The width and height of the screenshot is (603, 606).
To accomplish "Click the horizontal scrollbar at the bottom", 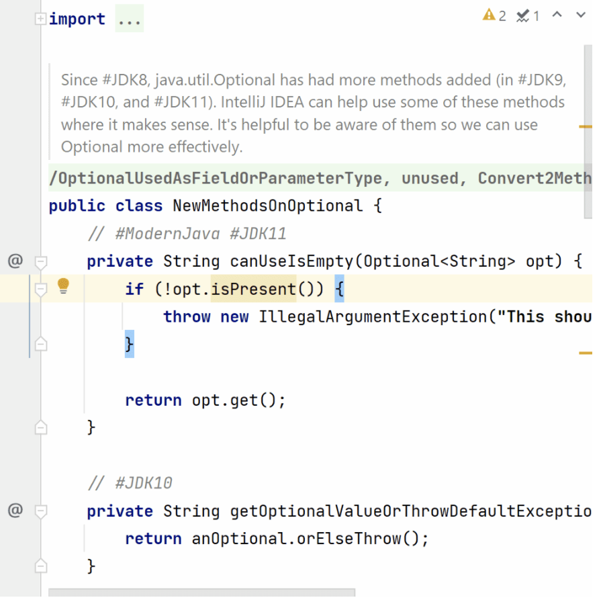I will (x=201, y=593).
